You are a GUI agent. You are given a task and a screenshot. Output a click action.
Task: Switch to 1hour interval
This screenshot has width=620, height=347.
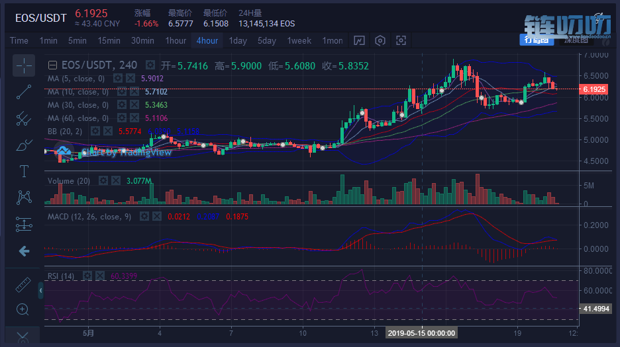tap(176, 41)
